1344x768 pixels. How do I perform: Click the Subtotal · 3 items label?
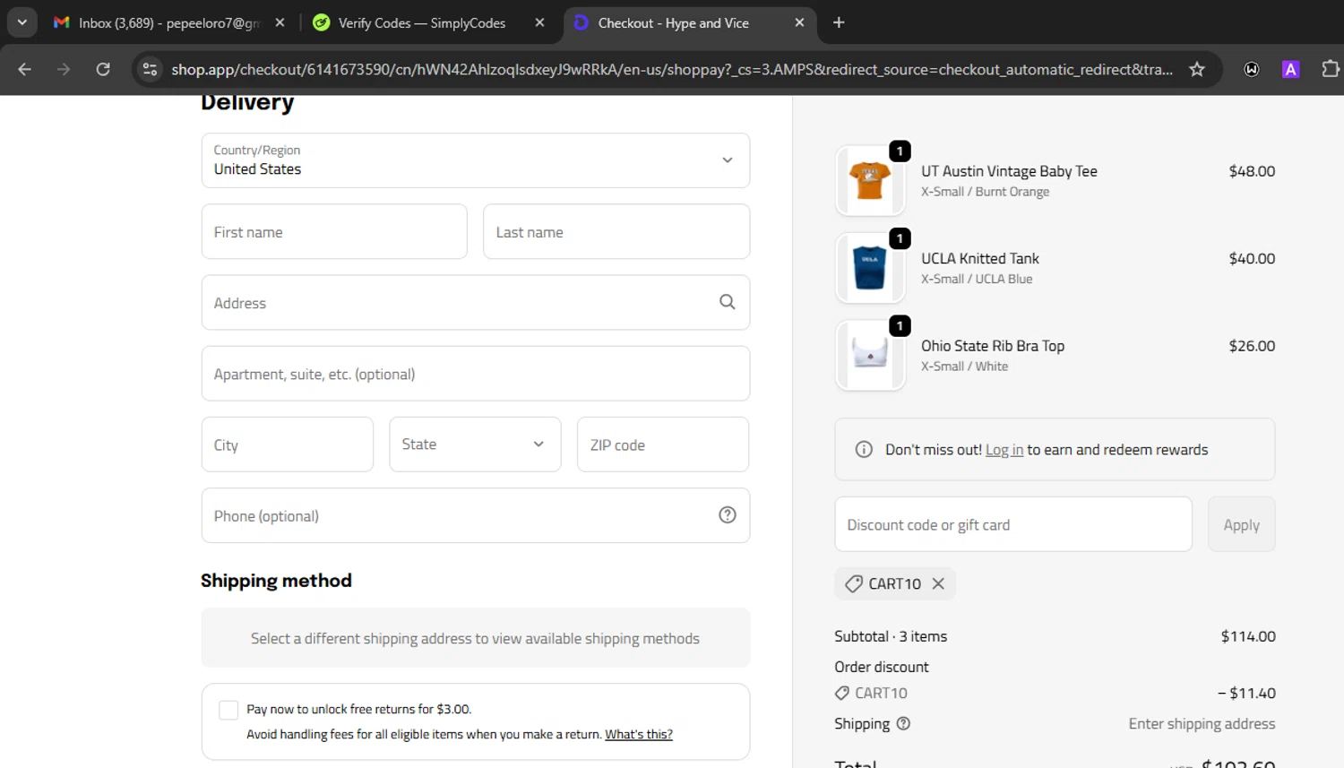coord(891,636)
